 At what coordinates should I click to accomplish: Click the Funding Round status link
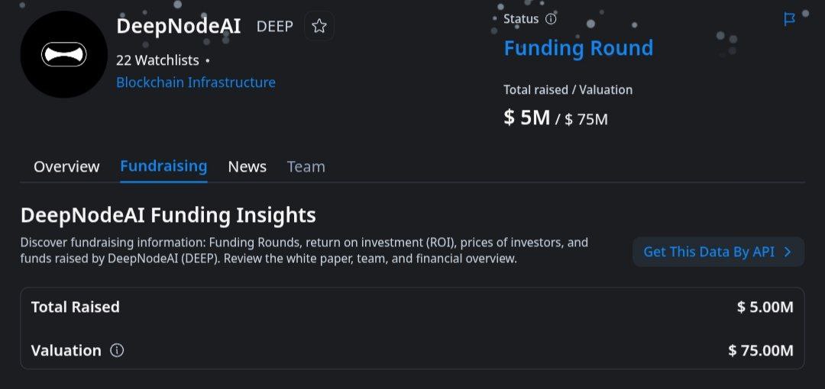tap(578, 48)
